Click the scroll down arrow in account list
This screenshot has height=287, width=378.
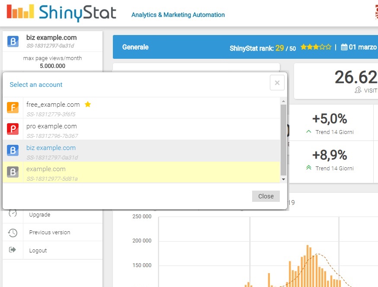284,179
